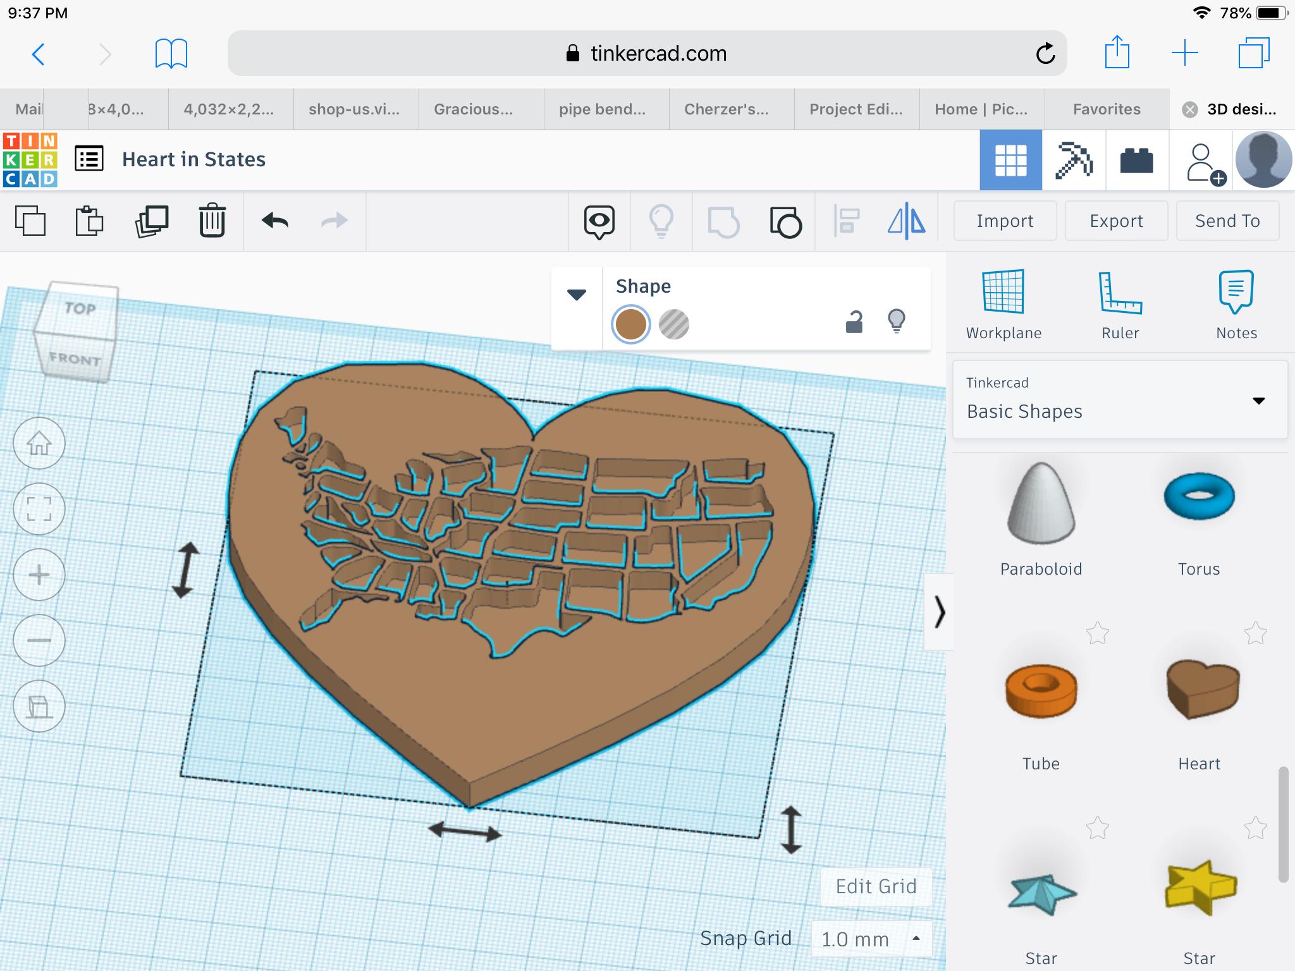Click the Edit Grid button
This screenshot has width=1295, height=971.
[x=876, y=886]
